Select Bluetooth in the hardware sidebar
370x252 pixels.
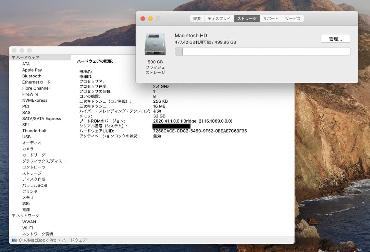point(32,76)
